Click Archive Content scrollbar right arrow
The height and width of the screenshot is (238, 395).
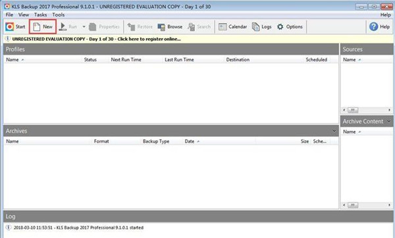(390, 205)
